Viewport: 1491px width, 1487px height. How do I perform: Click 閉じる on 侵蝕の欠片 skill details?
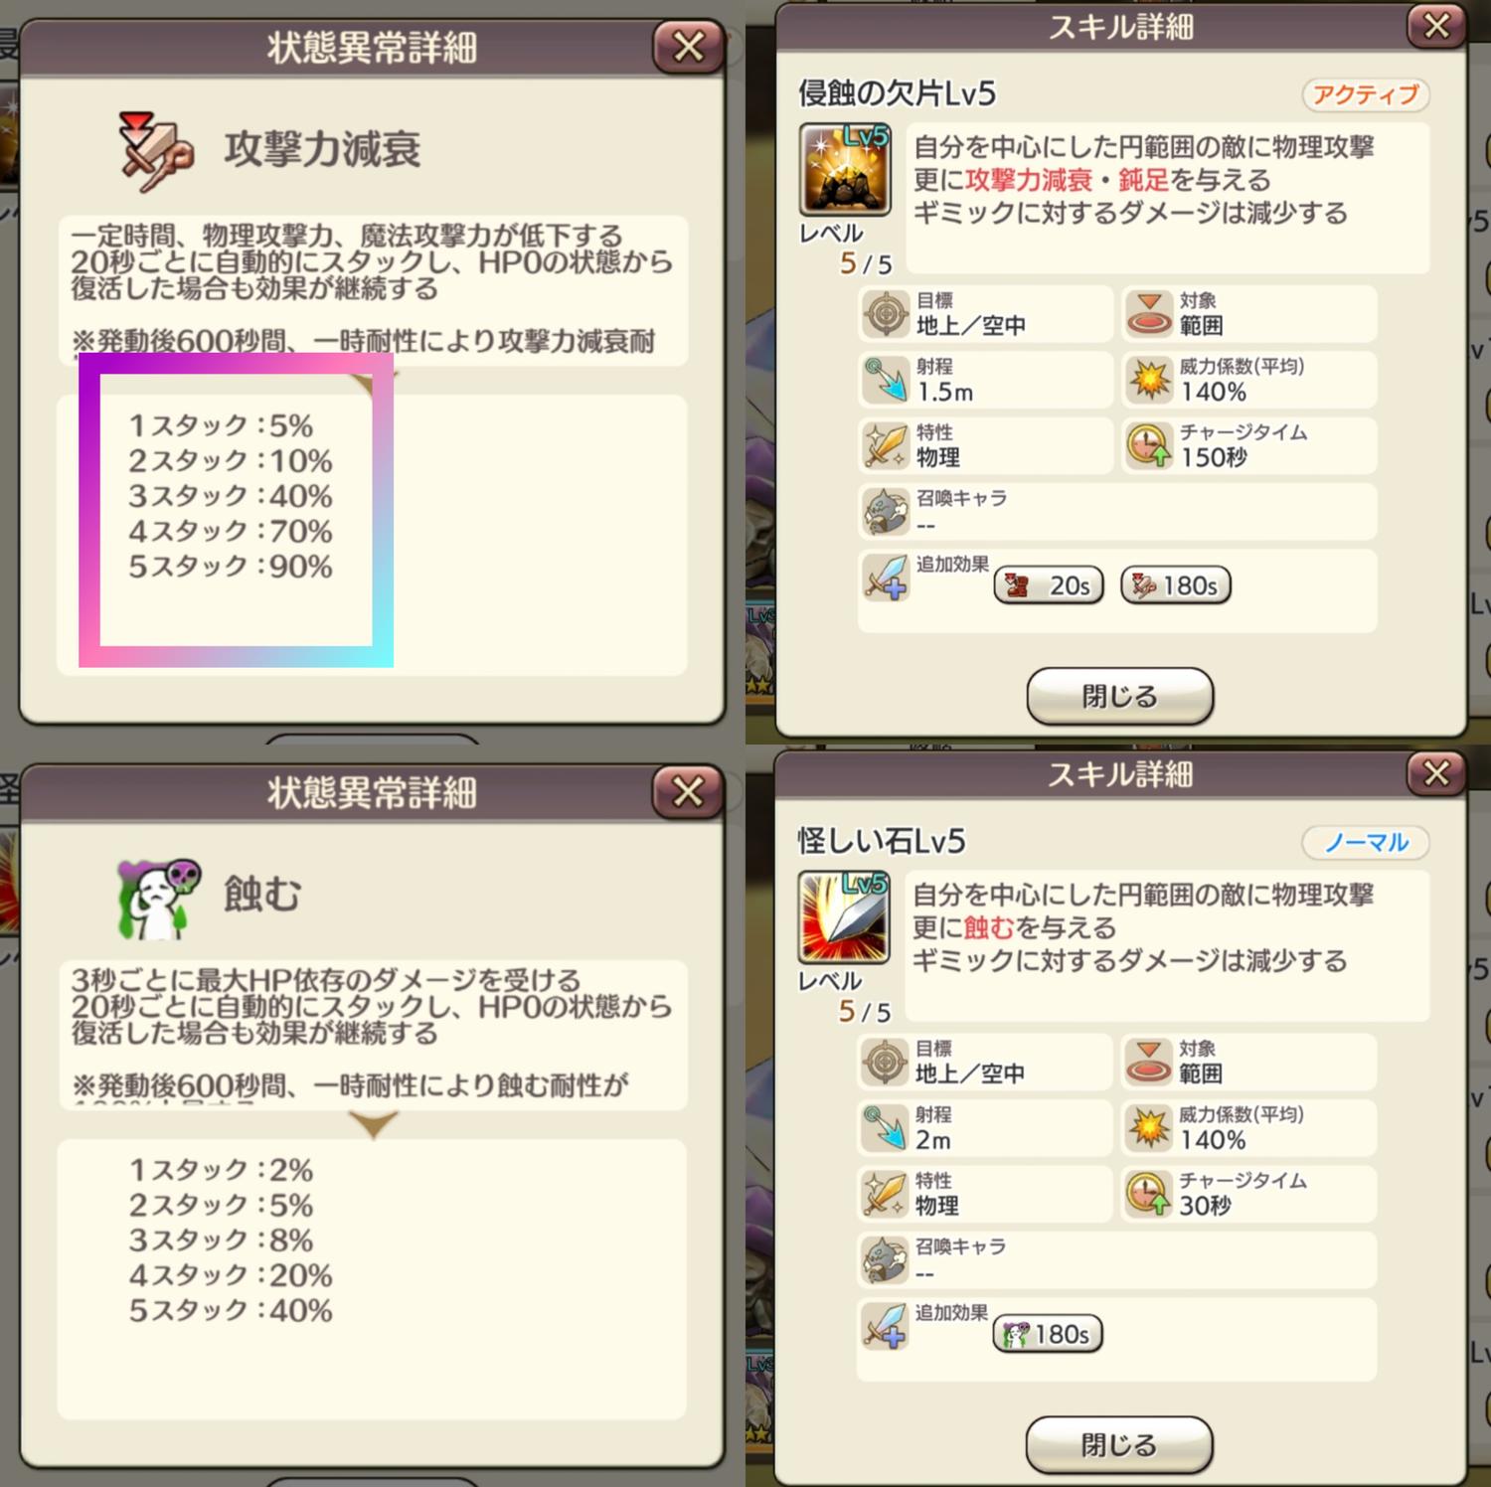pyautogui.click(x=1120, y=696)
